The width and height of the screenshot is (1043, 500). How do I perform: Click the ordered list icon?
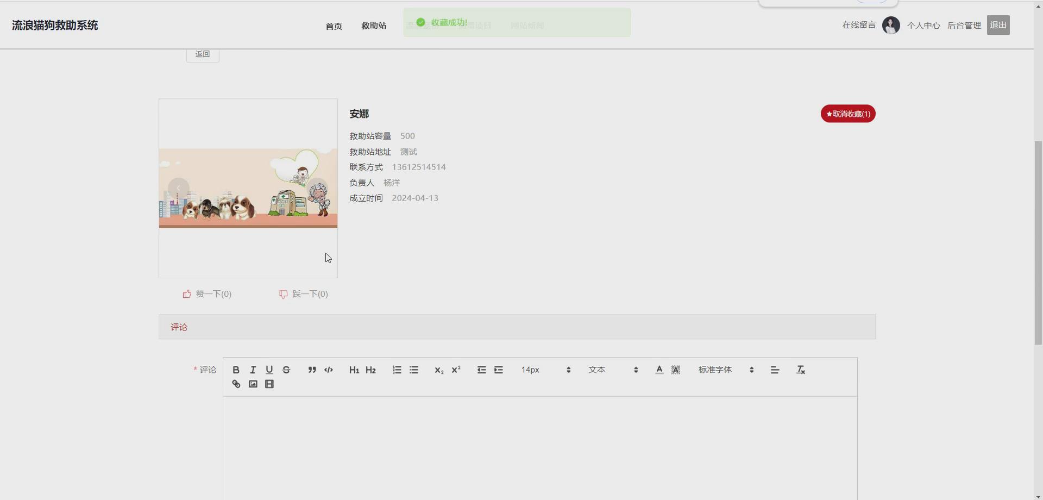[397, 370]
